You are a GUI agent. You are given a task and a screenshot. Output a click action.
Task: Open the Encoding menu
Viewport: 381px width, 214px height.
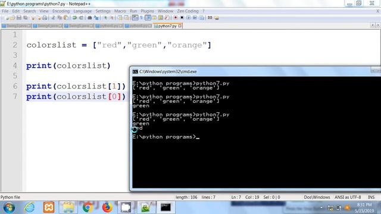(x=61, y=11)
